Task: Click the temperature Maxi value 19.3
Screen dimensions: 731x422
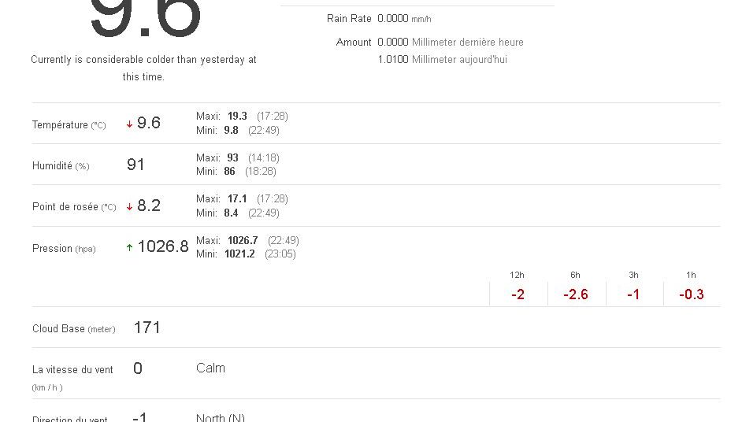Action: pos(237,116)
